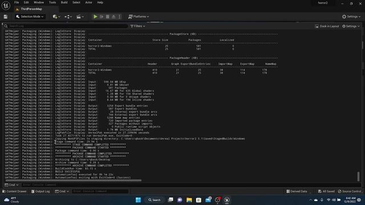Select Archiving to C:/Users Desktop log line
The height and width of the screenshot is (205, 365).
tap(83, 159)
